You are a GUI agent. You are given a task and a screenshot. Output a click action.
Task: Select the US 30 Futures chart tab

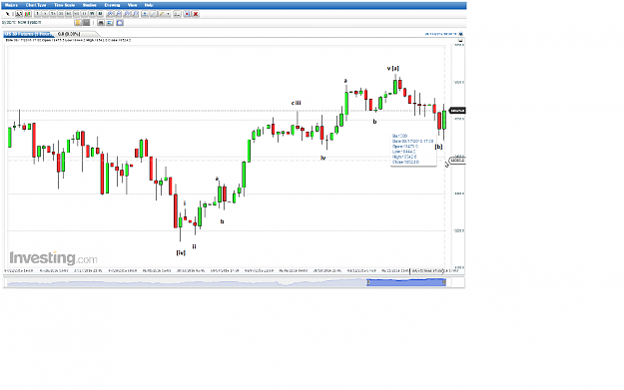(x=28, y=34)
